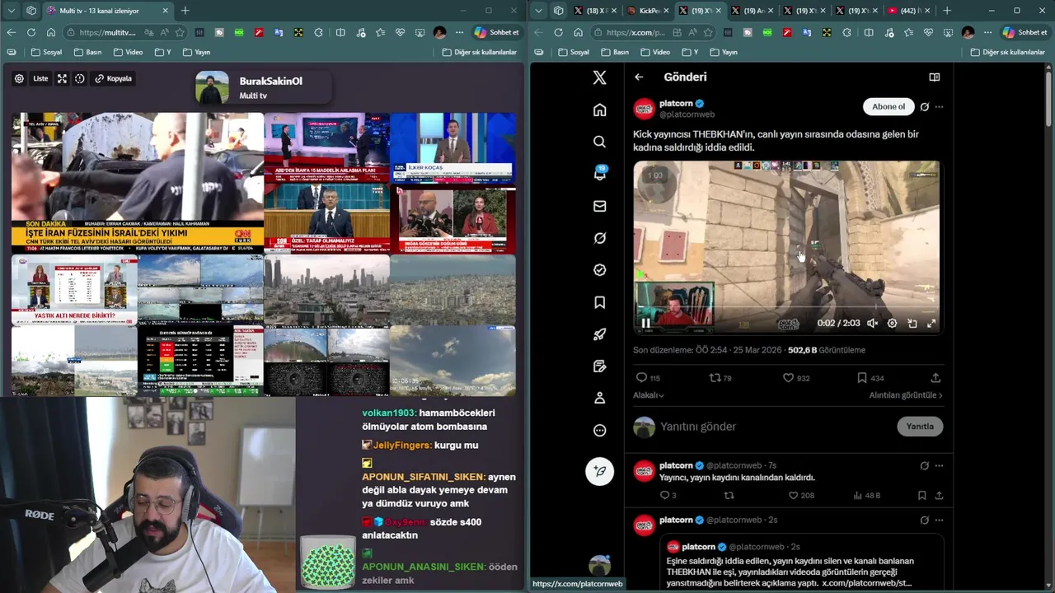Viewport: 1055px width, 593px height.
Task: Open X profile icon in sidebar
Action: 599,398
